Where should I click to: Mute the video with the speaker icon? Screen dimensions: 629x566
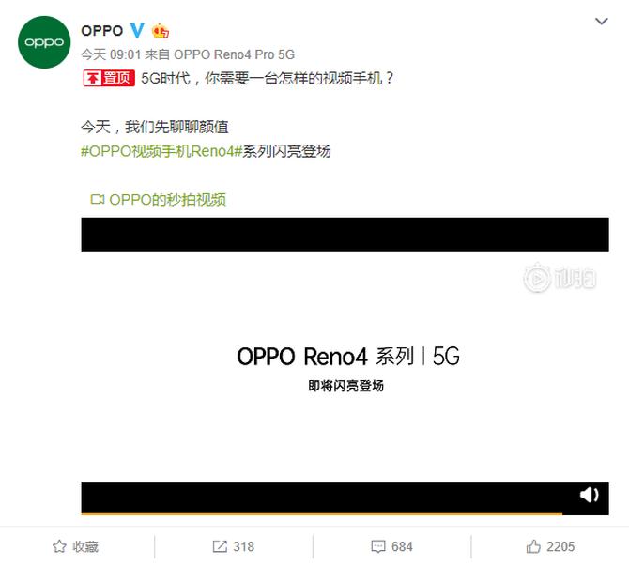pyautogui.click(x=589, y=495)
